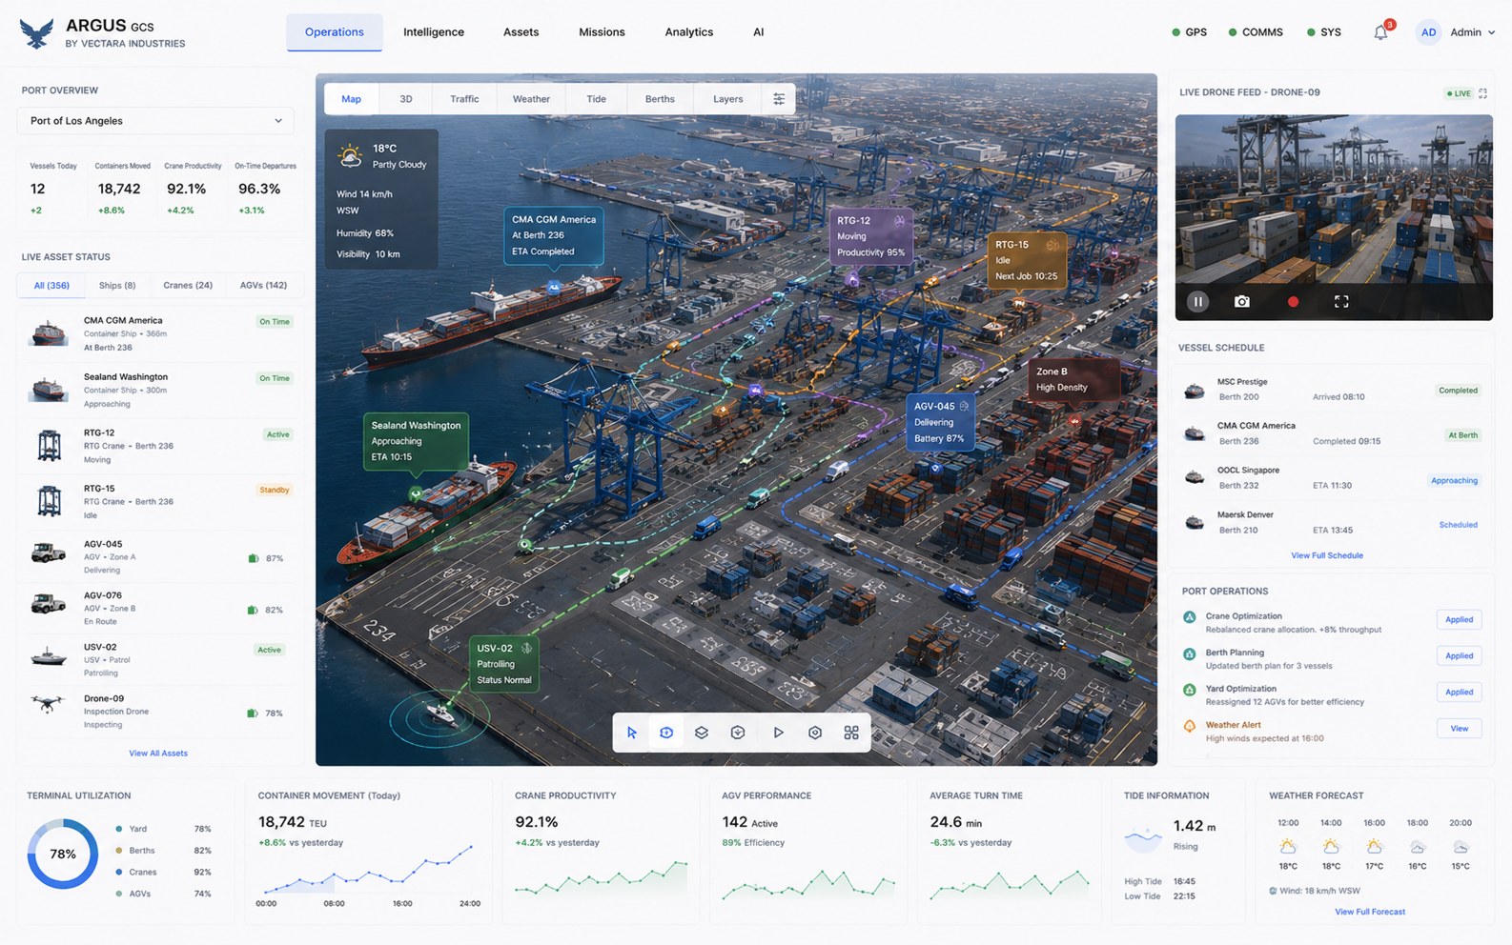Fullscreen the drone video via player controls

(x=1341, y=301)
